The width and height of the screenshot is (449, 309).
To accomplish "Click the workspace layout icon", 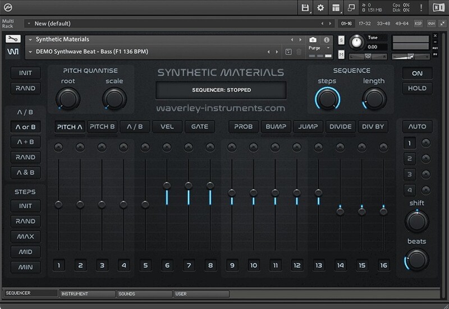I will tap(336, 7).
